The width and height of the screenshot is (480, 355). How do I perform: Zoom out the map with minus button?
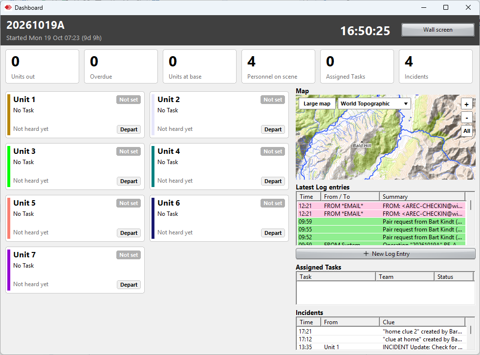coord(466,118)
